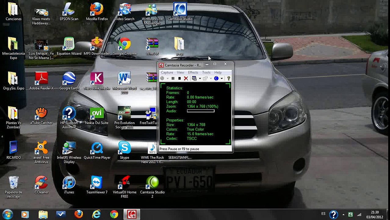Stop the Camtasia recording
The height and width of the screenshot is (220, 390).
(179, 79)
